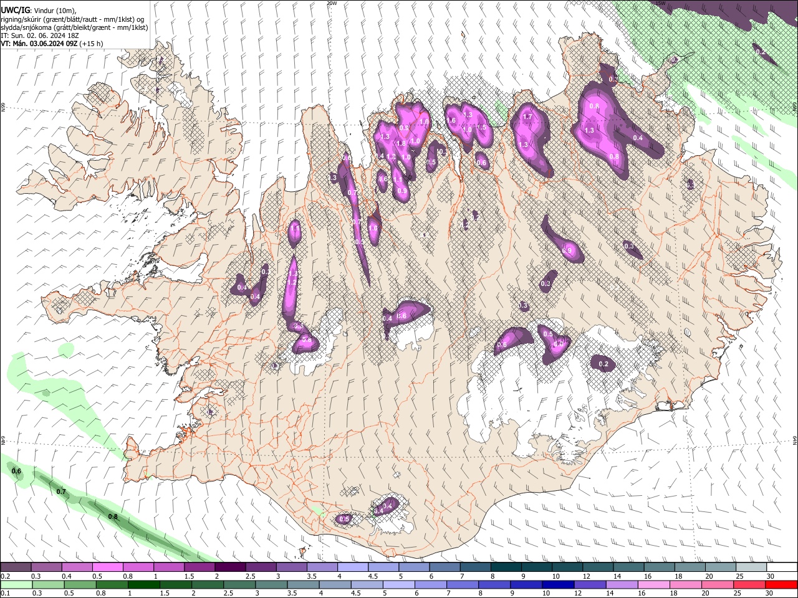
Task: Click the '20W' longitude label at top
Action: coord(332,3)
